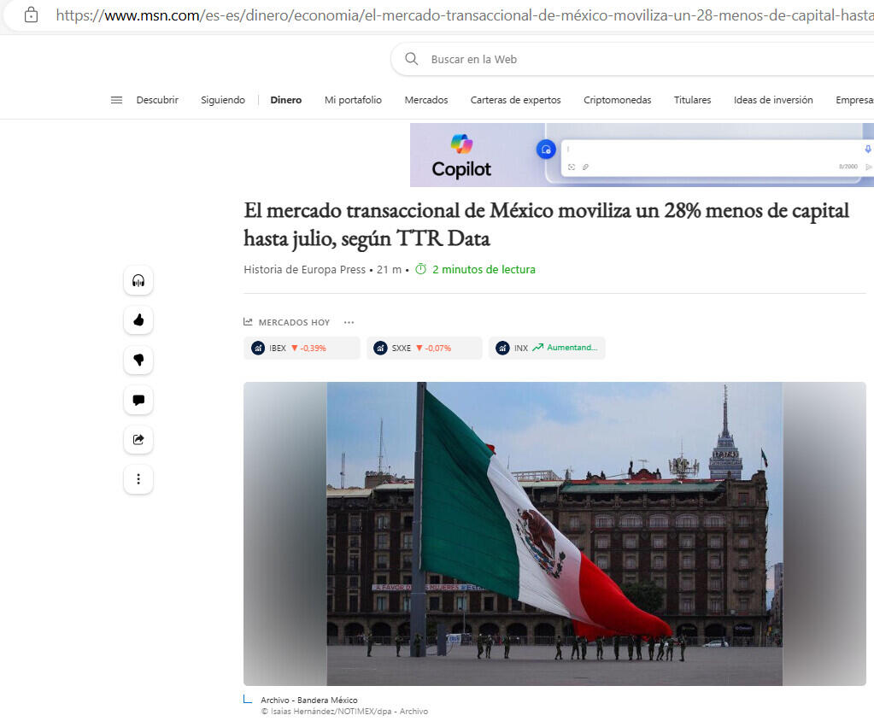
Task: Click the Mexico flag article image
Action: click(x=554, y=533)
